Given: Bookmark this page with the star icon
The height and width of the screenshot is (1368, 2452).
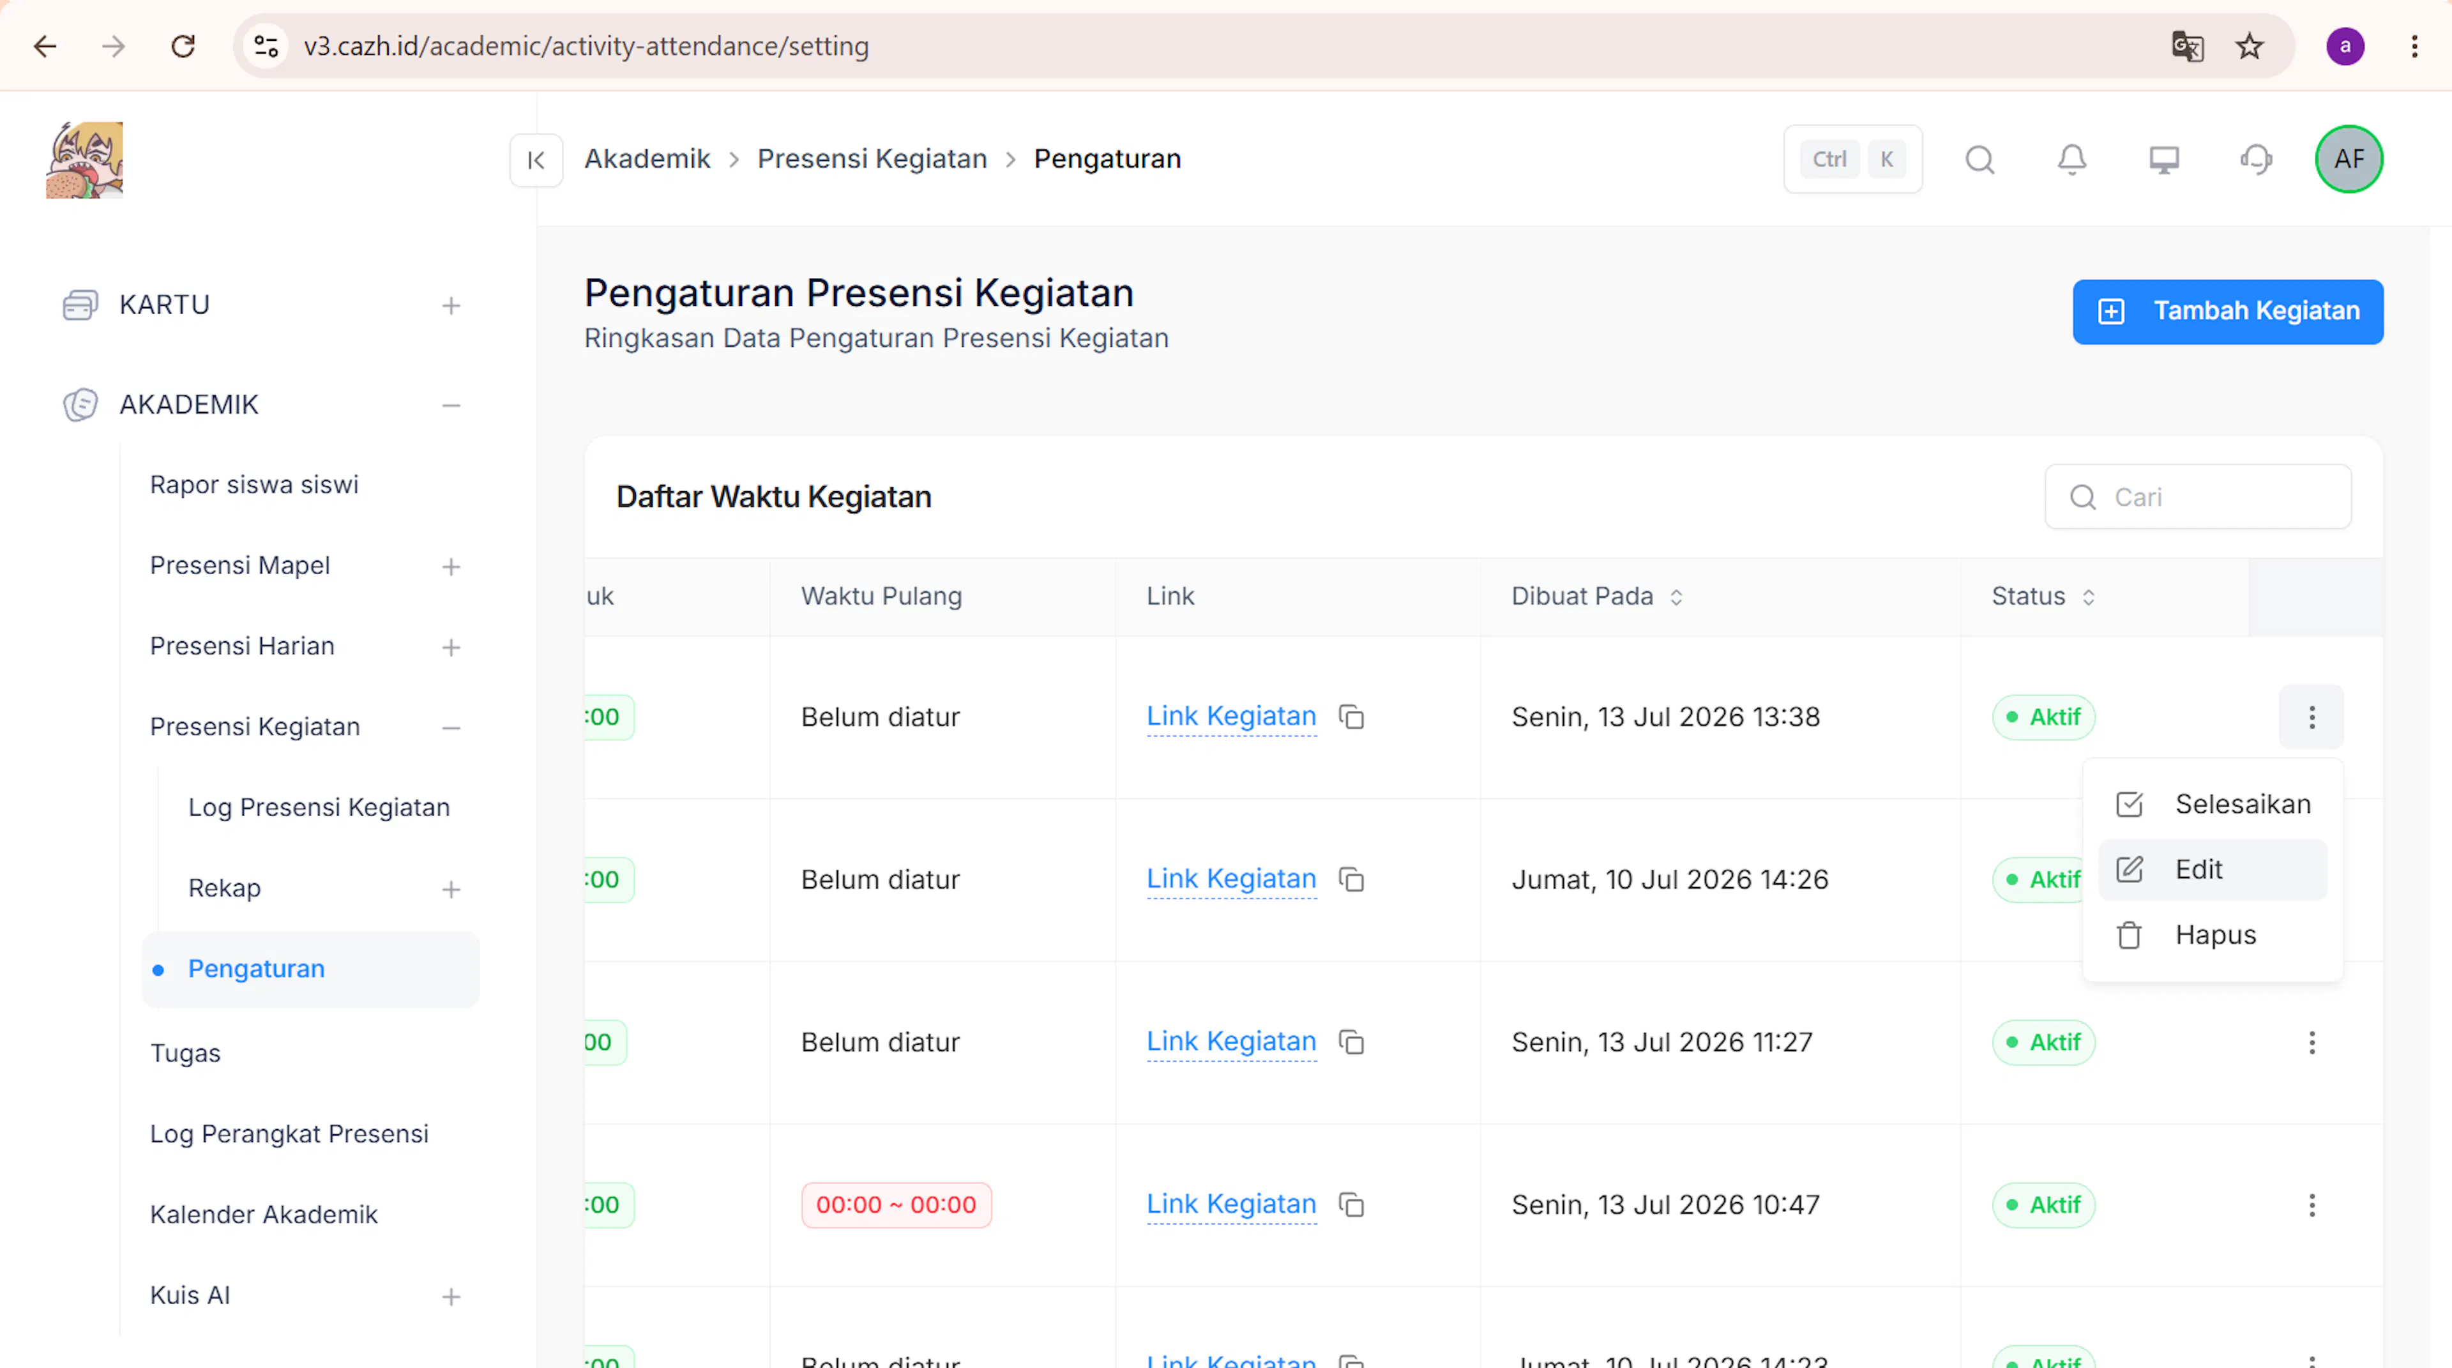Looking at the screenshot, I should pos(2250,46).
